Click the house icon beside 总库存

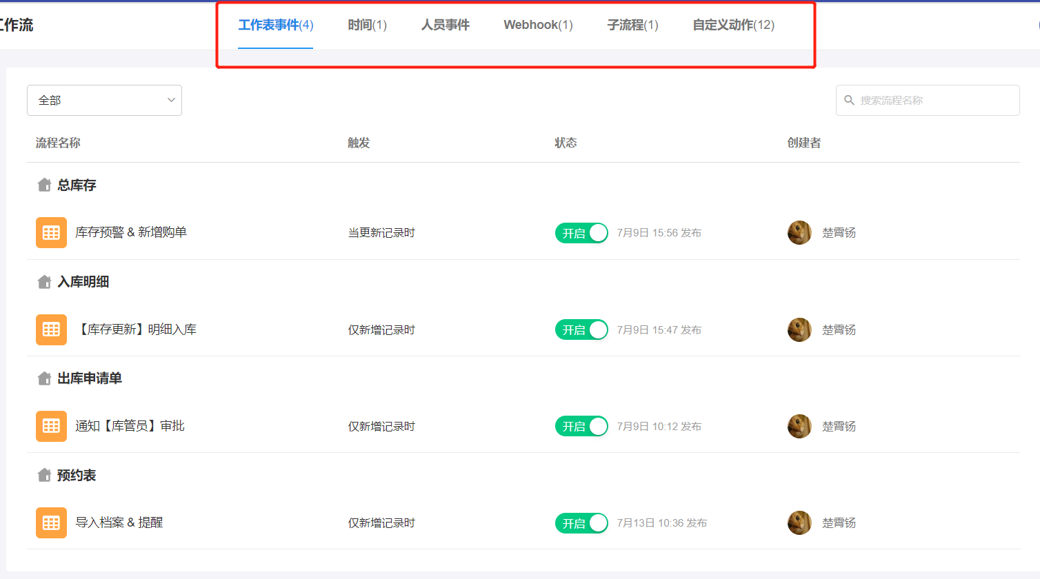(x=44, y=185)
